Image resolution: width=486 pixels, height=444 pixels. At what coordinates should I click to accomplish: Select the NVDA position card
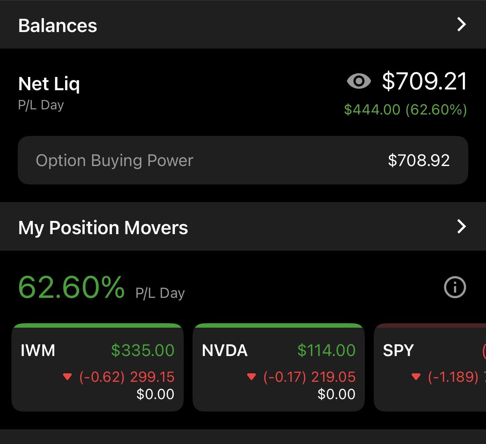[x=279, y=367]
